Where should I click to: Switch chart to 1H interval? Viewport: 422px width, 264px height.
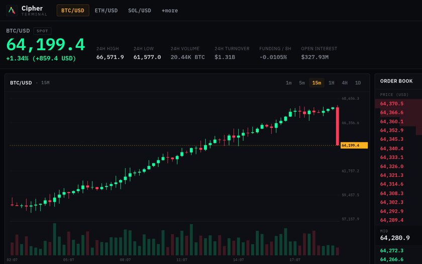331,82
